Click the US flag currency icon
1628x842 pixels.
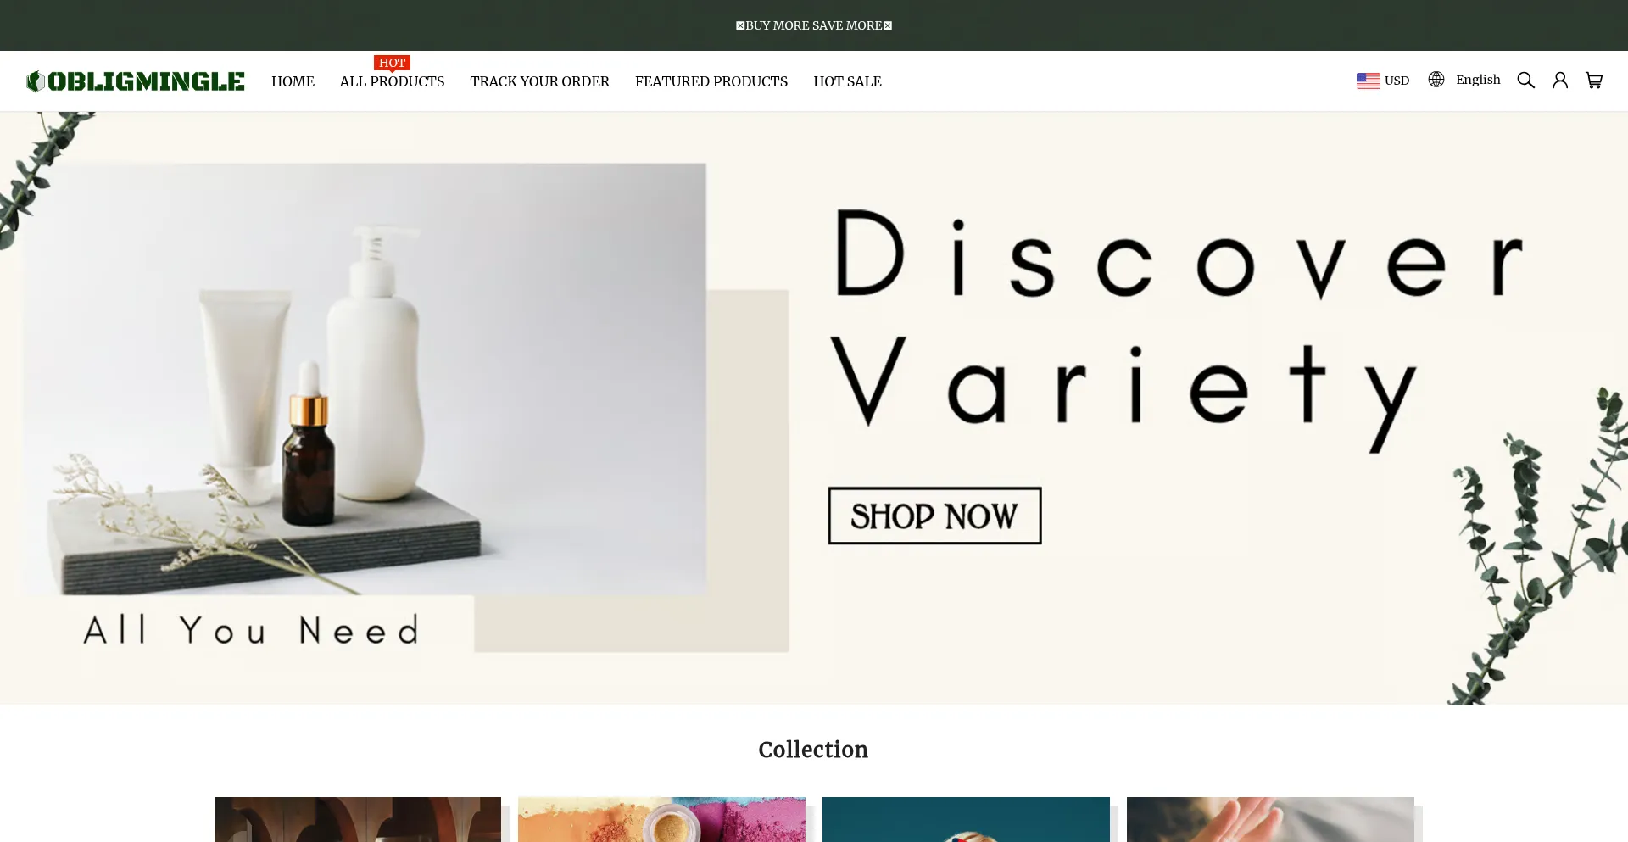(x=1368, y=81)
